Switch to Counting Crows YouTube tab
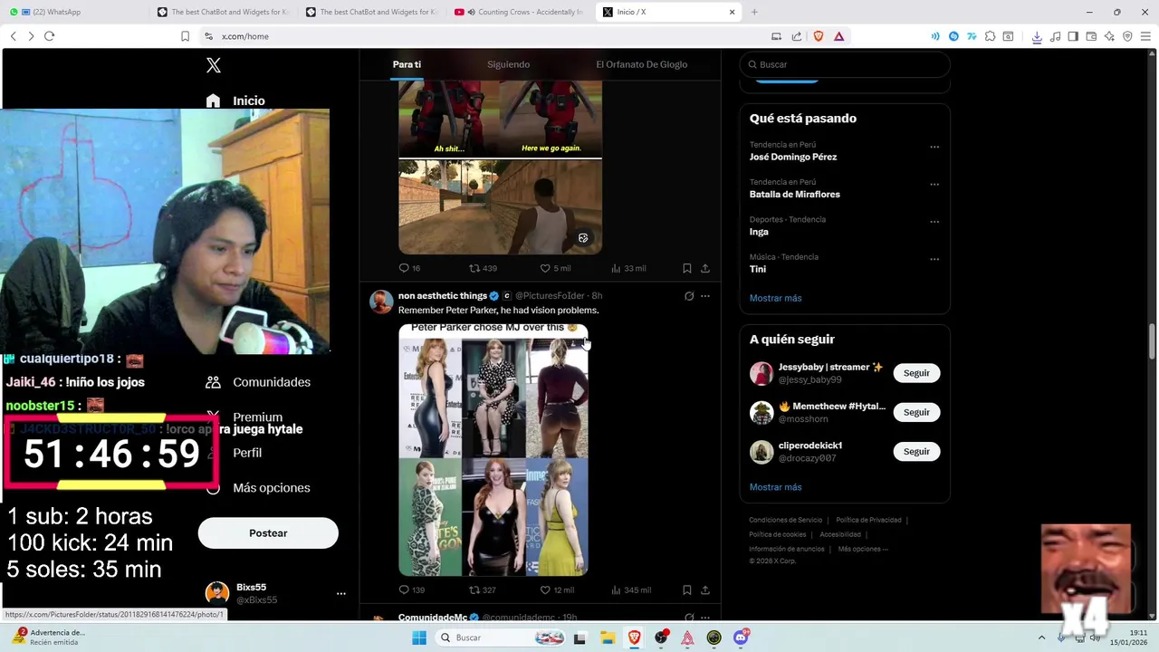1159x652 pixels. point(521,12)
